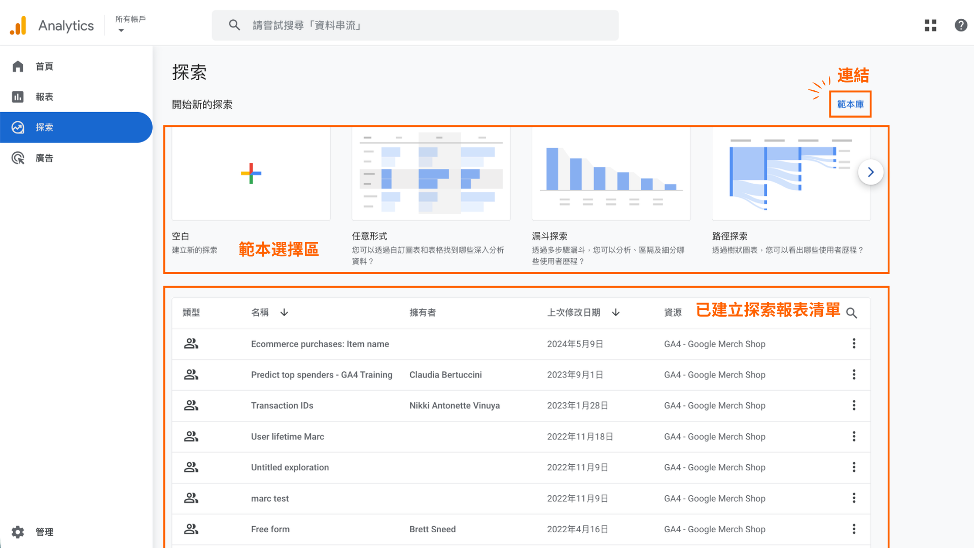This screenshot has height=548, width=974.
Task: Sort by 上次修改日期 column arrow
Action: click(616, 313)
